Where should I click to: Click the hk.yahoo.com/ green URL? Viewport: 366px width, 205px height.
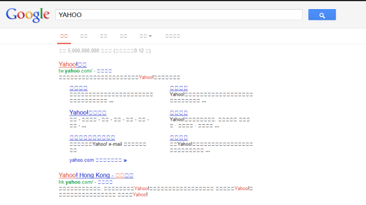point(76,182)
